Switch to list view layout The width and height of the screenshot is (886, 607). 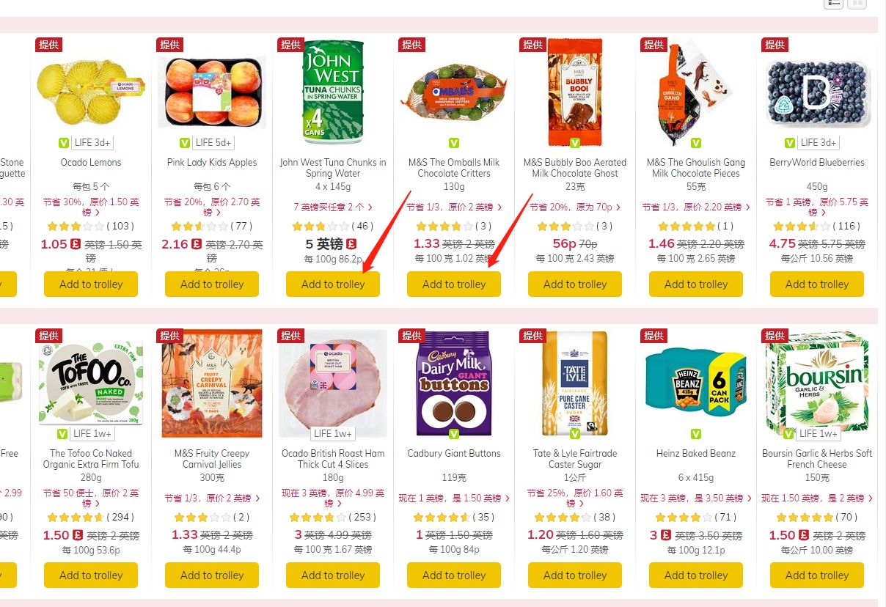coord(834,3)
